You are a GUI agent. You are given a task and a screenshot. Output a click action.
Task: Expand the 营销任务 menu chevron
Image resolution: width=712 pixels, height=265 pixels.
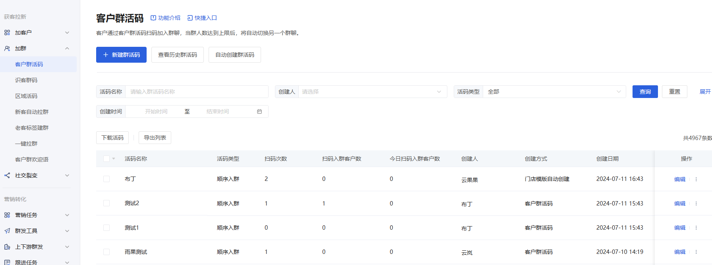point(67,215)
